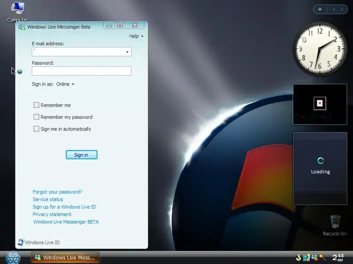Image resolution: width=353 pixels, height=264 pixels.
Task: Open the Service status link
Action: [48, 199]
